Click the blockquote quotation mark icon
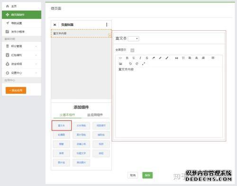 (x=176, y=58)
